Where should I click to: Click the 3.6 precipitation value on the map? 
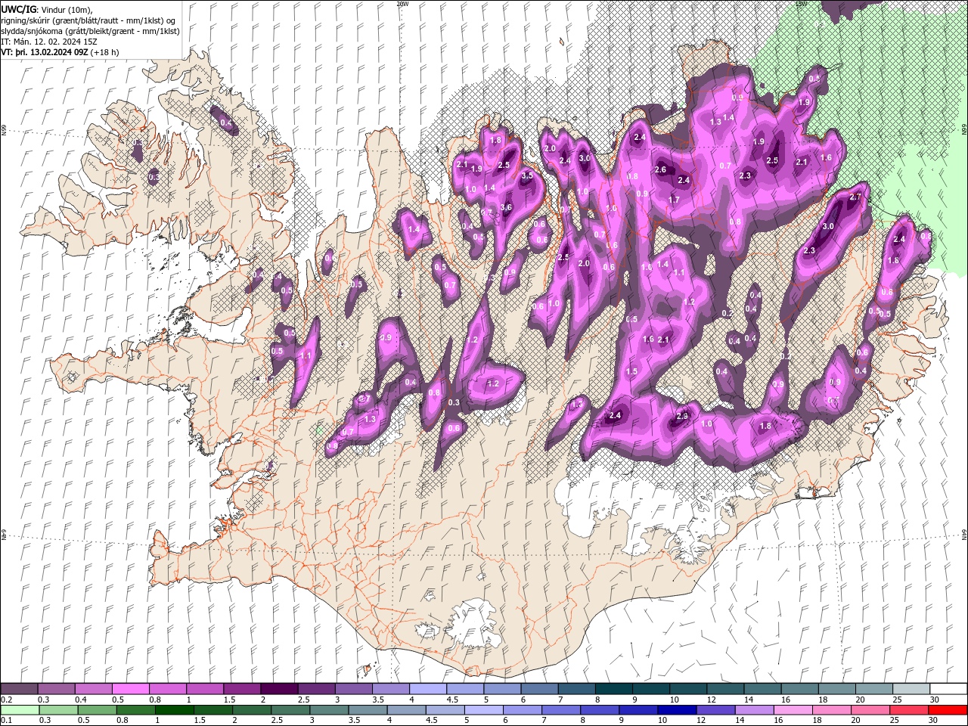[507, 207]
